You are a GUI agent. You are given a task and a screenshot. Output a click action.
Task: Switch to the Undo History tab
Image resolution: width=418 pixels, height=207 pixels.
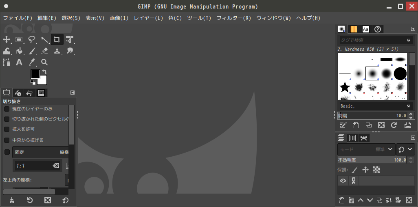click(x=29, y=93)
